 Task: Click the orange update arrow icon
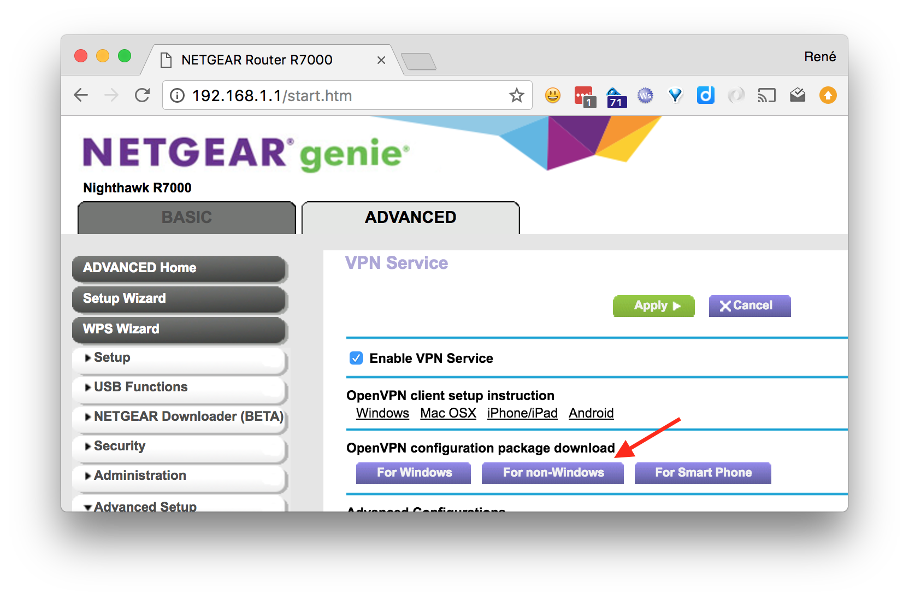click(x=828, y=96)
